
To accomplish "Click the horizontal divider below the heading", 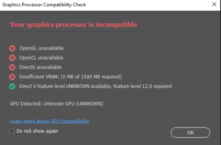I will click(110, 32).
